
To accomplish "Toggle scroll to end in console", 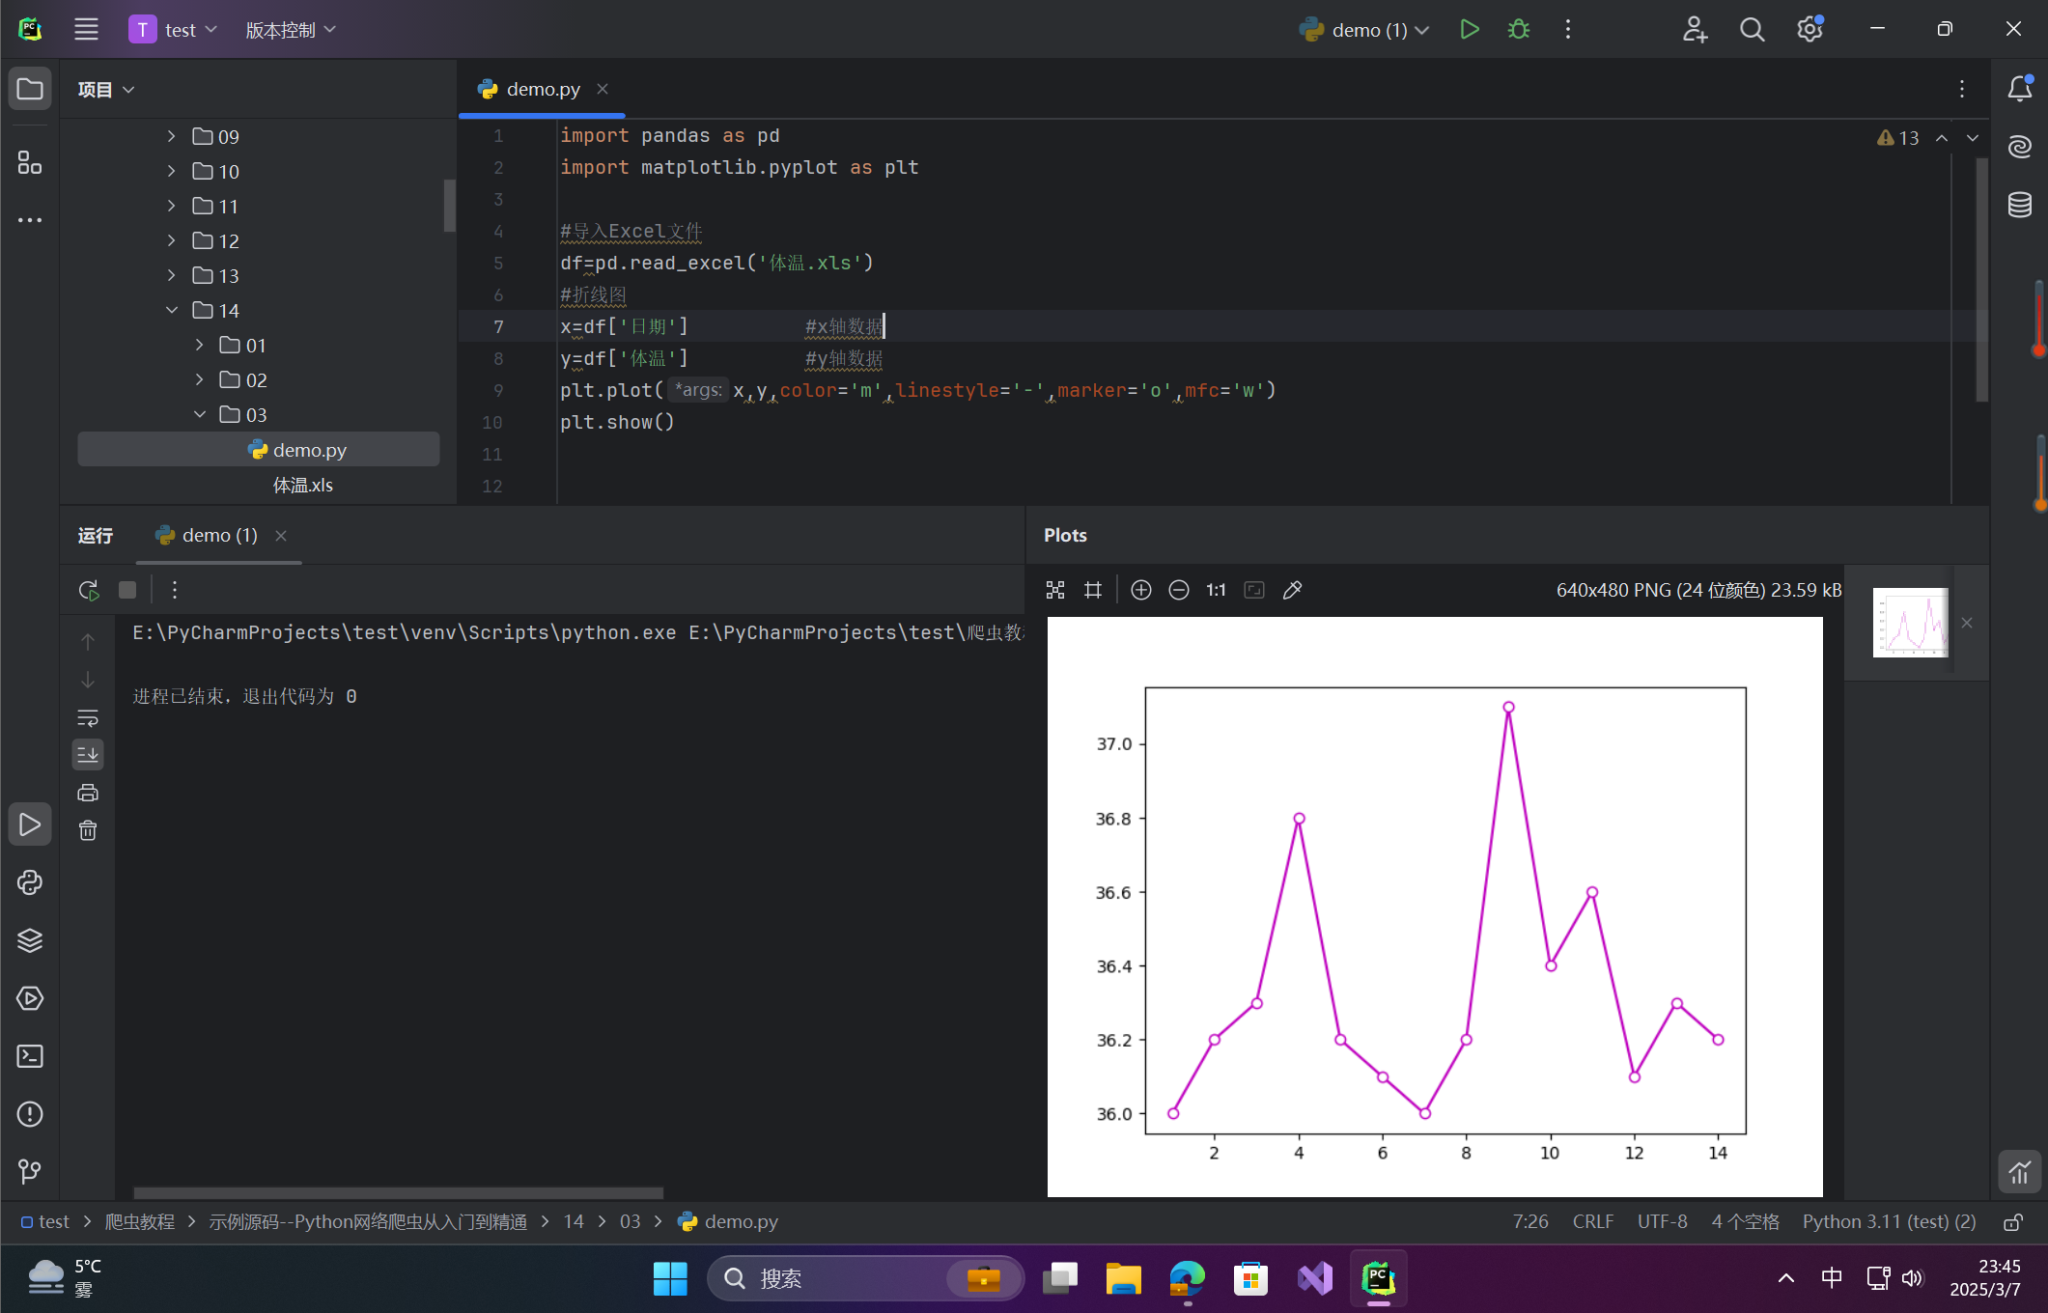I will (88, 755).
